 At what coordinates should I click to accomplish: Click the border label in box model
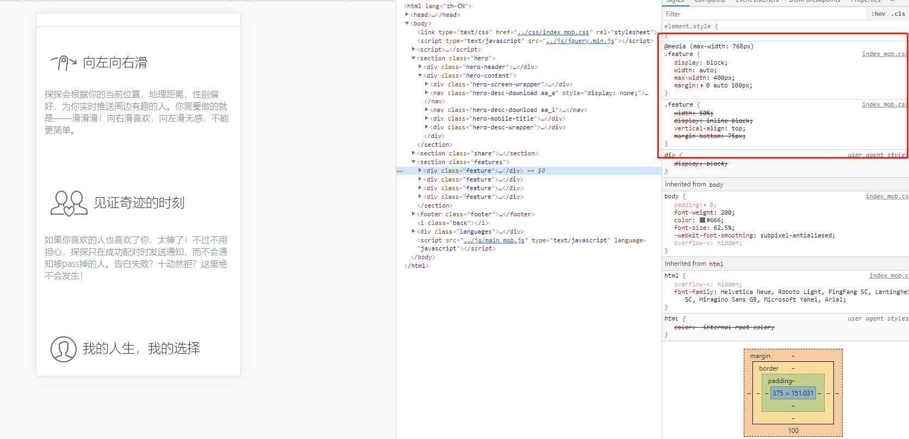tap(769, 368)
